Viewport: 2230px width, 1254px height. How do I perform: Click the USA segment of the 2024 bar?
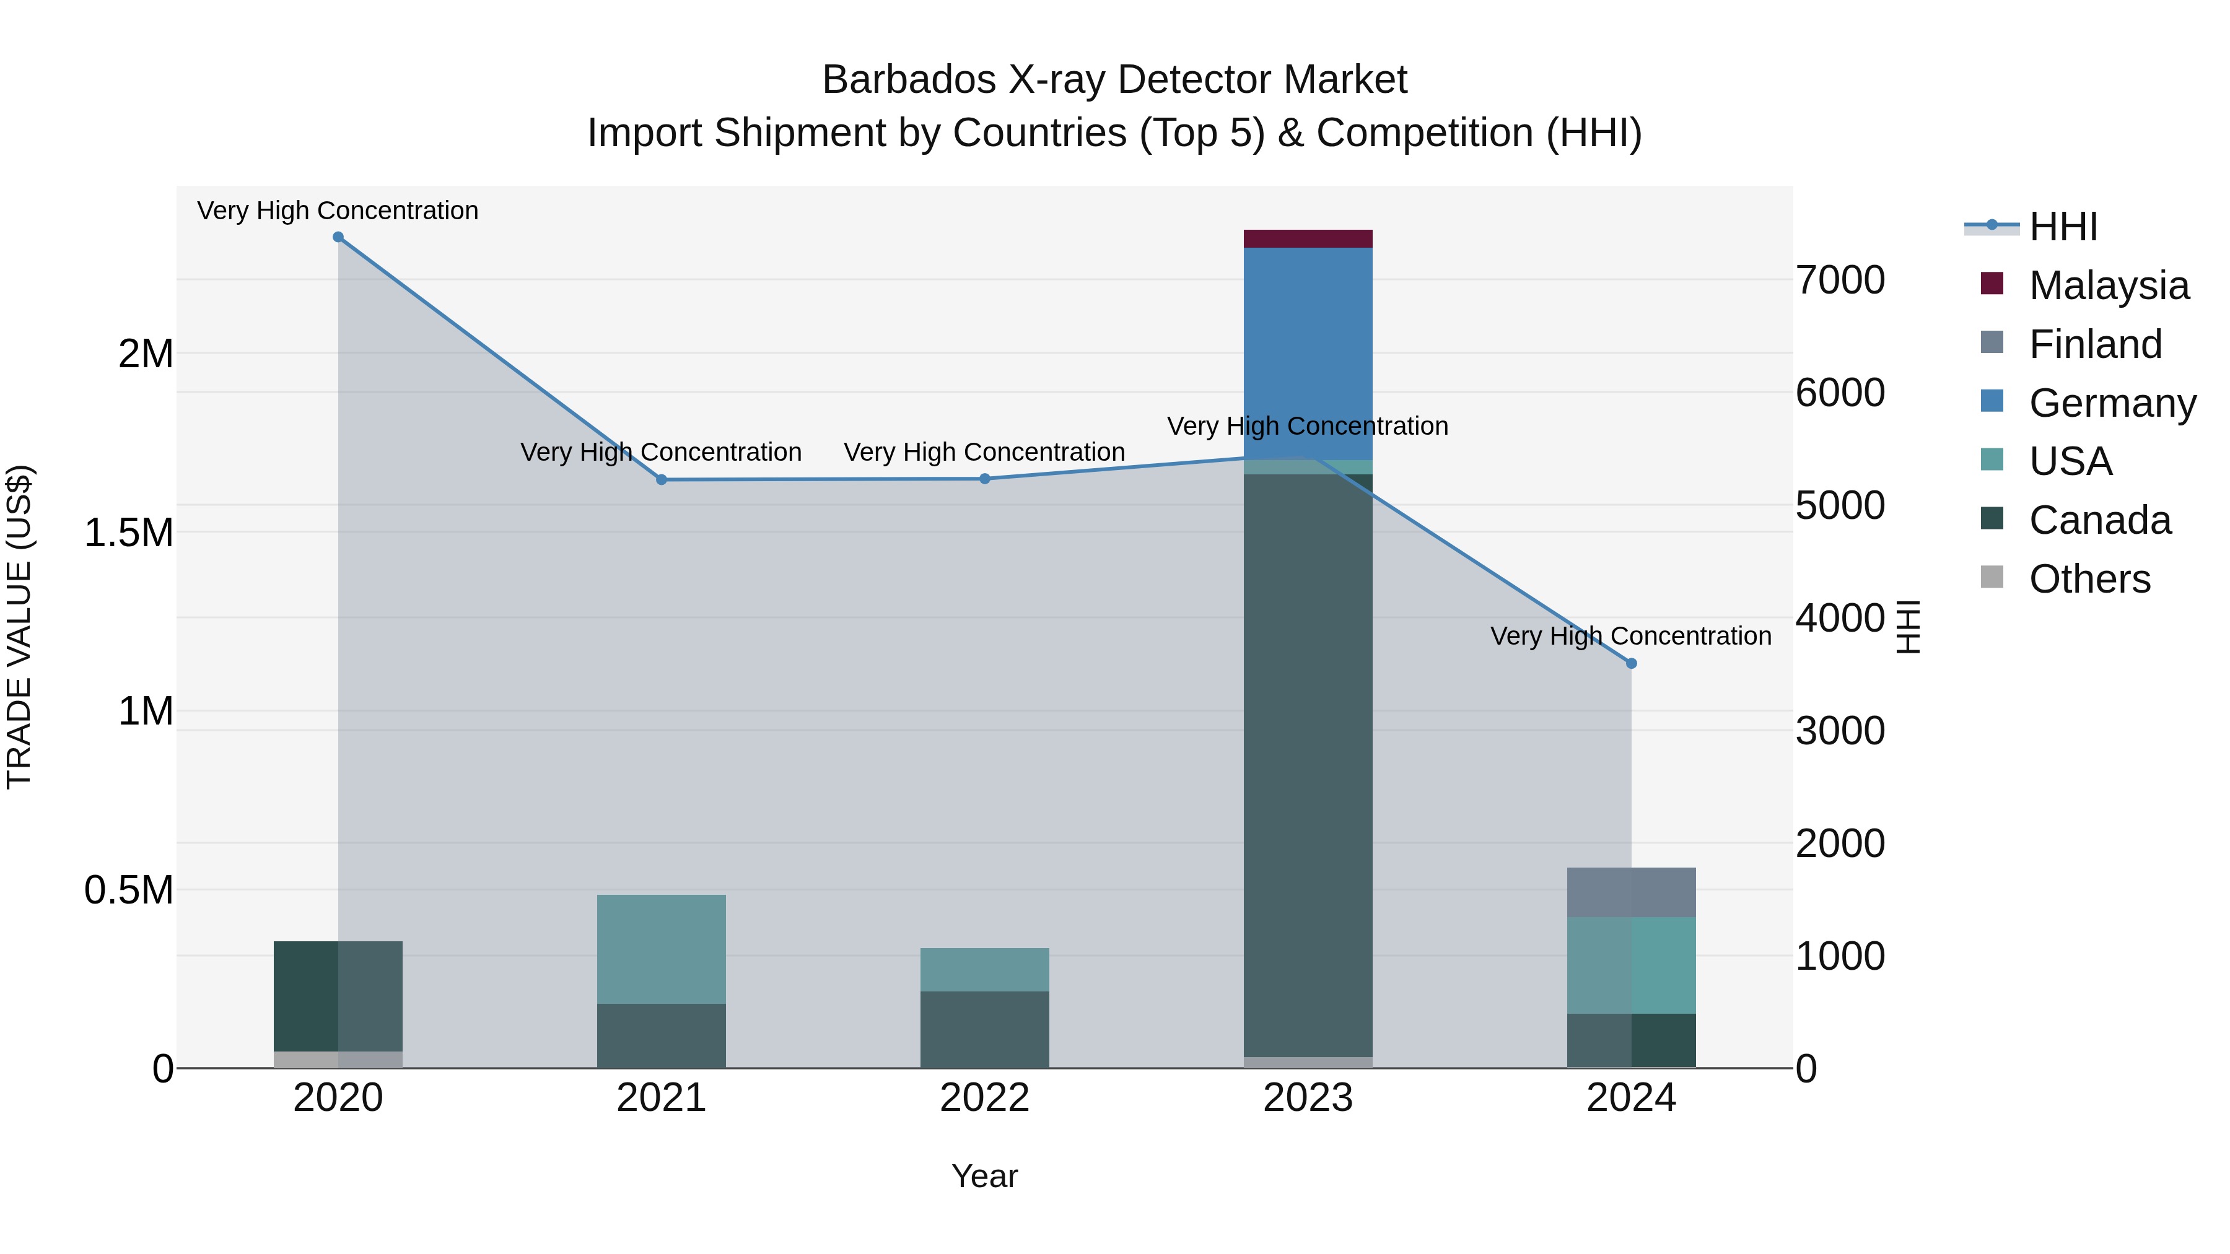(1631, 966)
